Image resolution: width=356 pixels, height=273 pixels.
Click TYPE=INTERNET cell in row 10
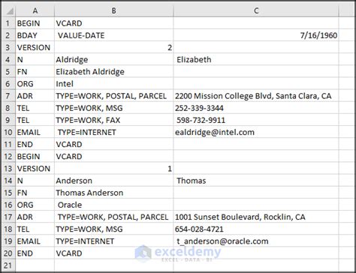113,132
